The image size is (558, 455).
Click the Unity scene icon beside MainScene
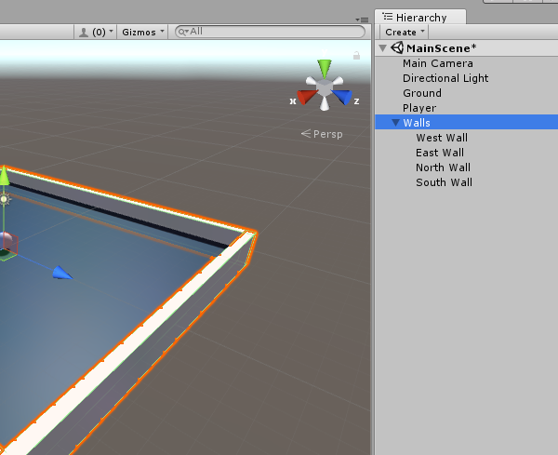(397, 47)
